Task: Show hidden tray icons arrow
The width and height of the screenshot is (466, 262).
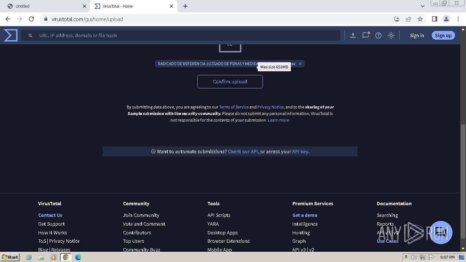Action: tap(406, 257)
